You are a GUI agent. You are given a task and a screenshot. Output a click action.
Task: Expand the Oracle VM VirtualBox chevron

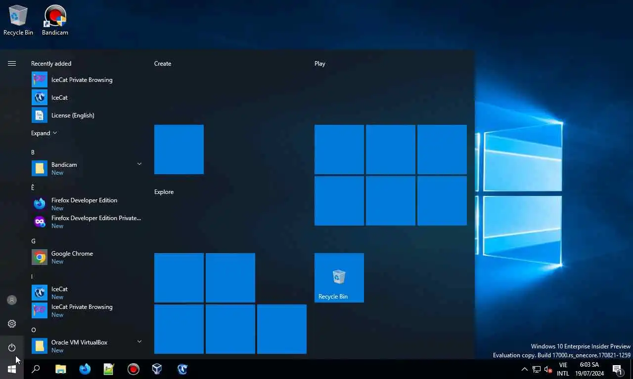pos(139,341)
